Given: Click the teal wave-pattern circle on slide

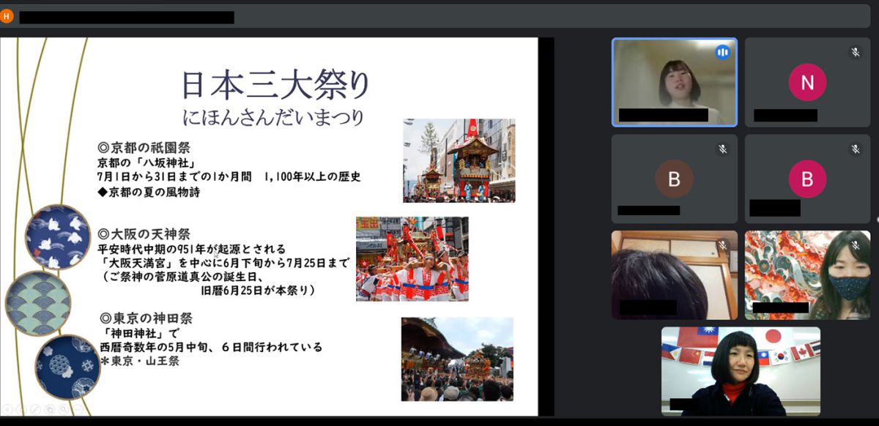Looking at the screenshot, I should tap(38, 303).
